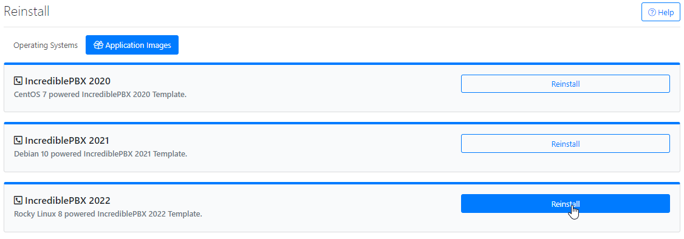Reinstall the CentOS 7 IncrediblePBX 2020 image
Screen dimensions: 684x239
(566, 84)
